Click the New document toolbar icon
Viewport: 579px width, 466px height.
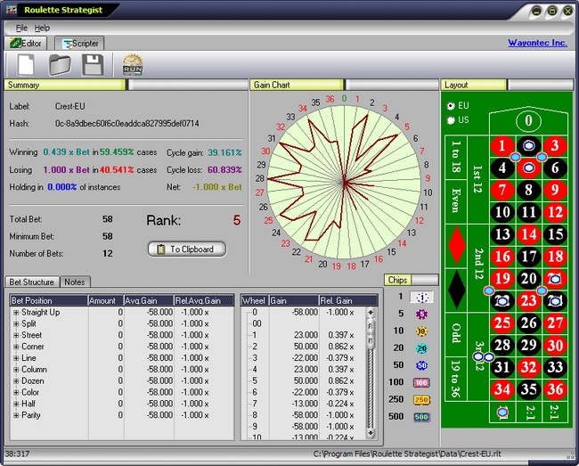[25, 65]
